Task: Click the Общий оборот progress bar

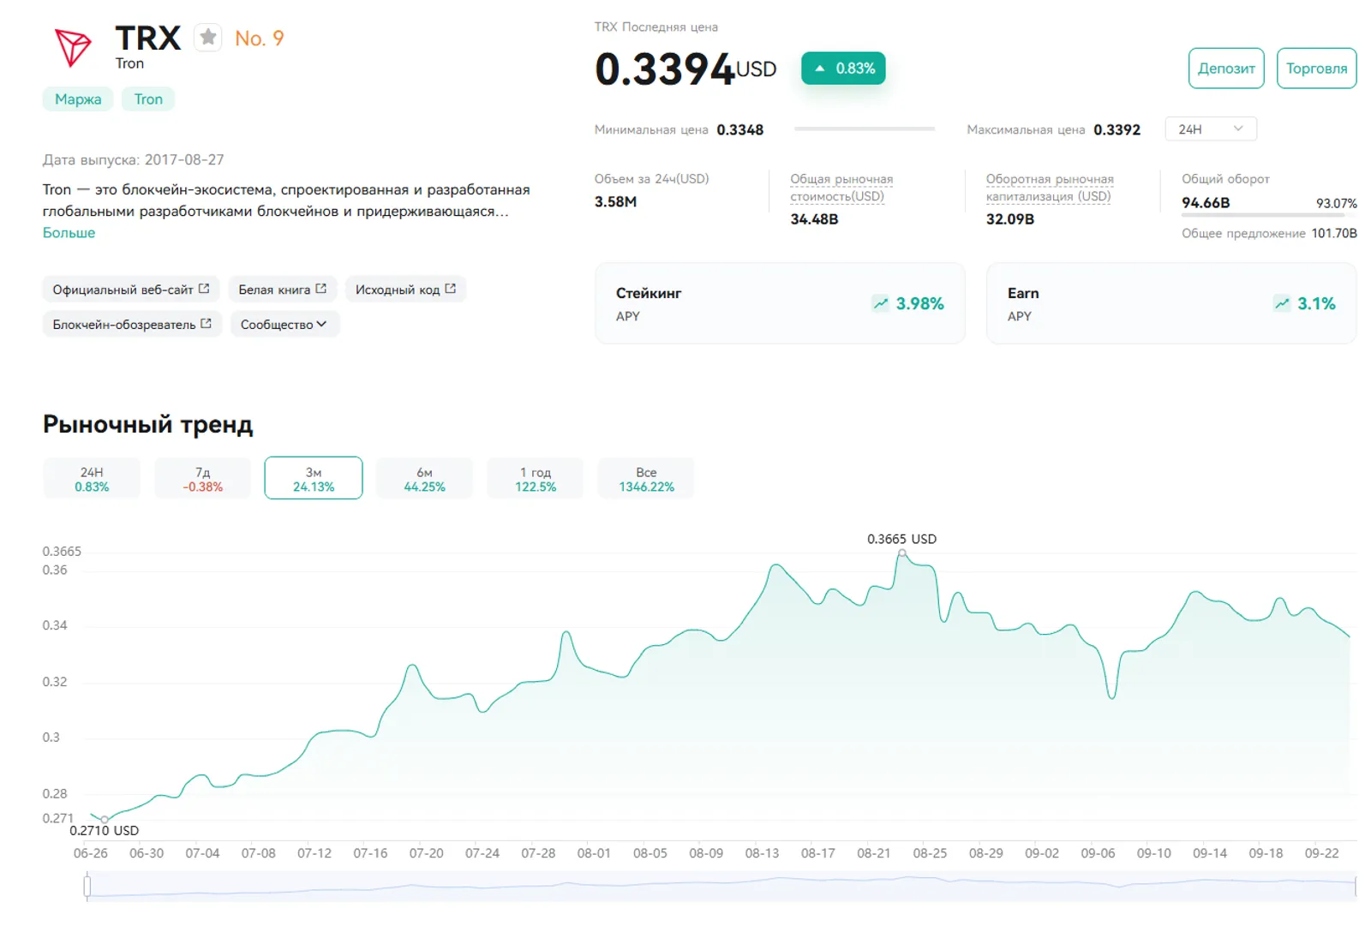Action: click(x=1269, y=214)
